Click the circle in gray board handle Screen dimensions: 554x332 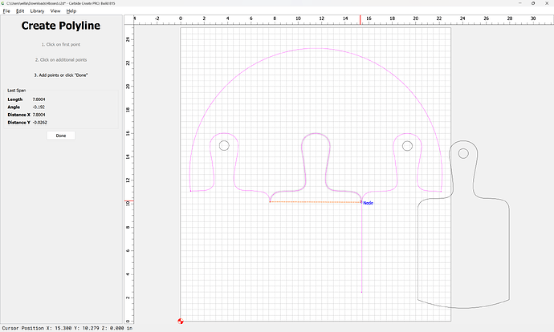[x=463, y=153]
